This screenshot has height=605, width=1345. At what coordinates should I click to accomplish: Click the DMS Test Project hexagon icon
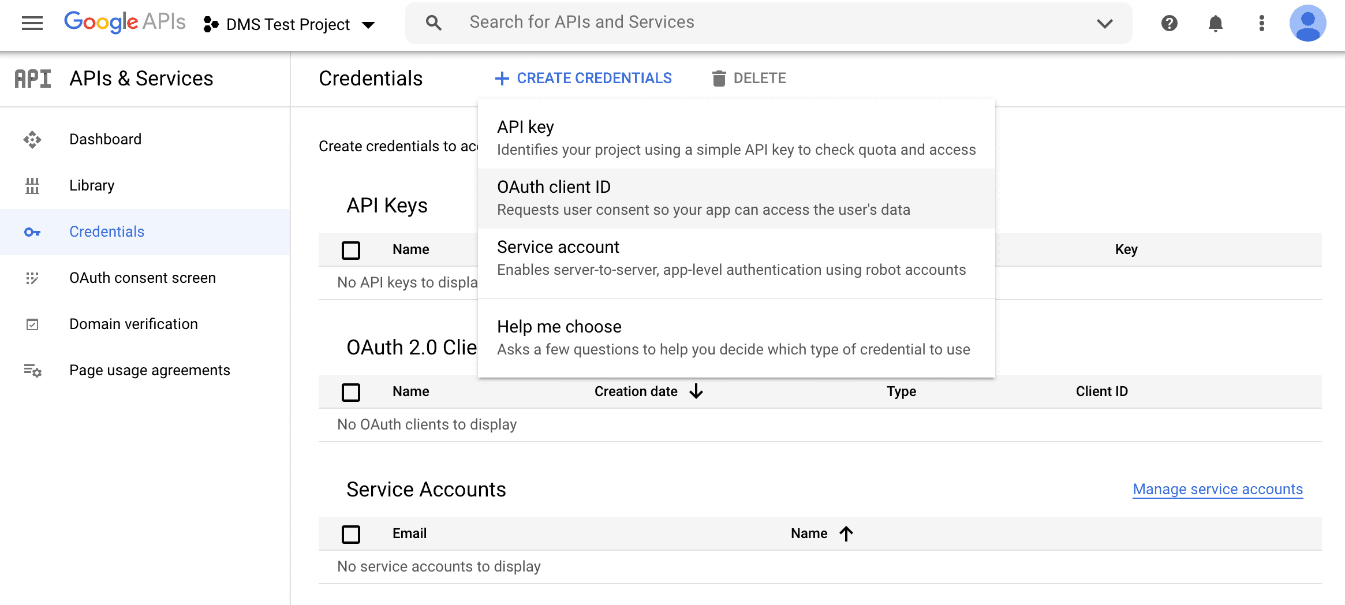[x=211, y=24]
